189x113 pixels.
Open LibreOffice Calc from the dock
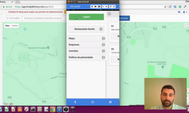(7, 110)
